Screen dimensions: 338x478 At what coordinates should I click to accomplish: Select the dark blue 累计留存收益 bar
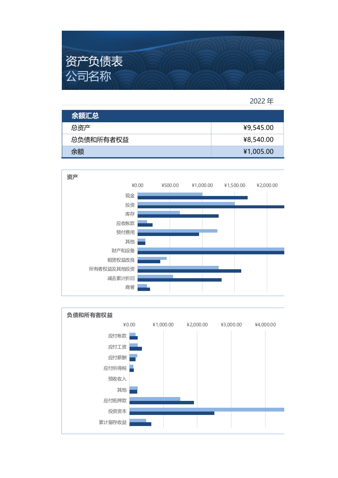pos(140,424)
